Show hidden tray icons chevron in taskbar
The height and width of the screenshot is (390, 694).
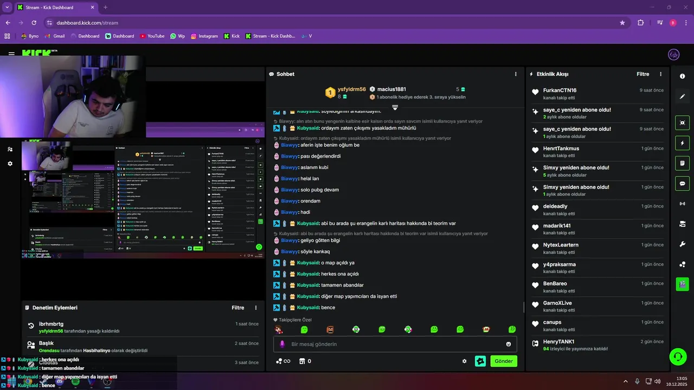[625, 381]
